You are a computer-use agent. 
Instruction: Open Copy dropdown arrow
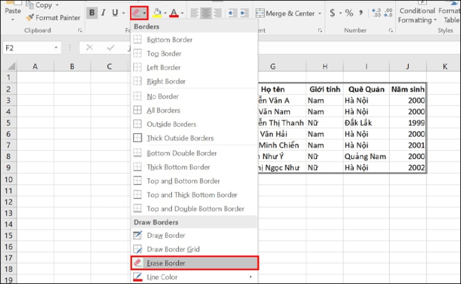point(57,5)
